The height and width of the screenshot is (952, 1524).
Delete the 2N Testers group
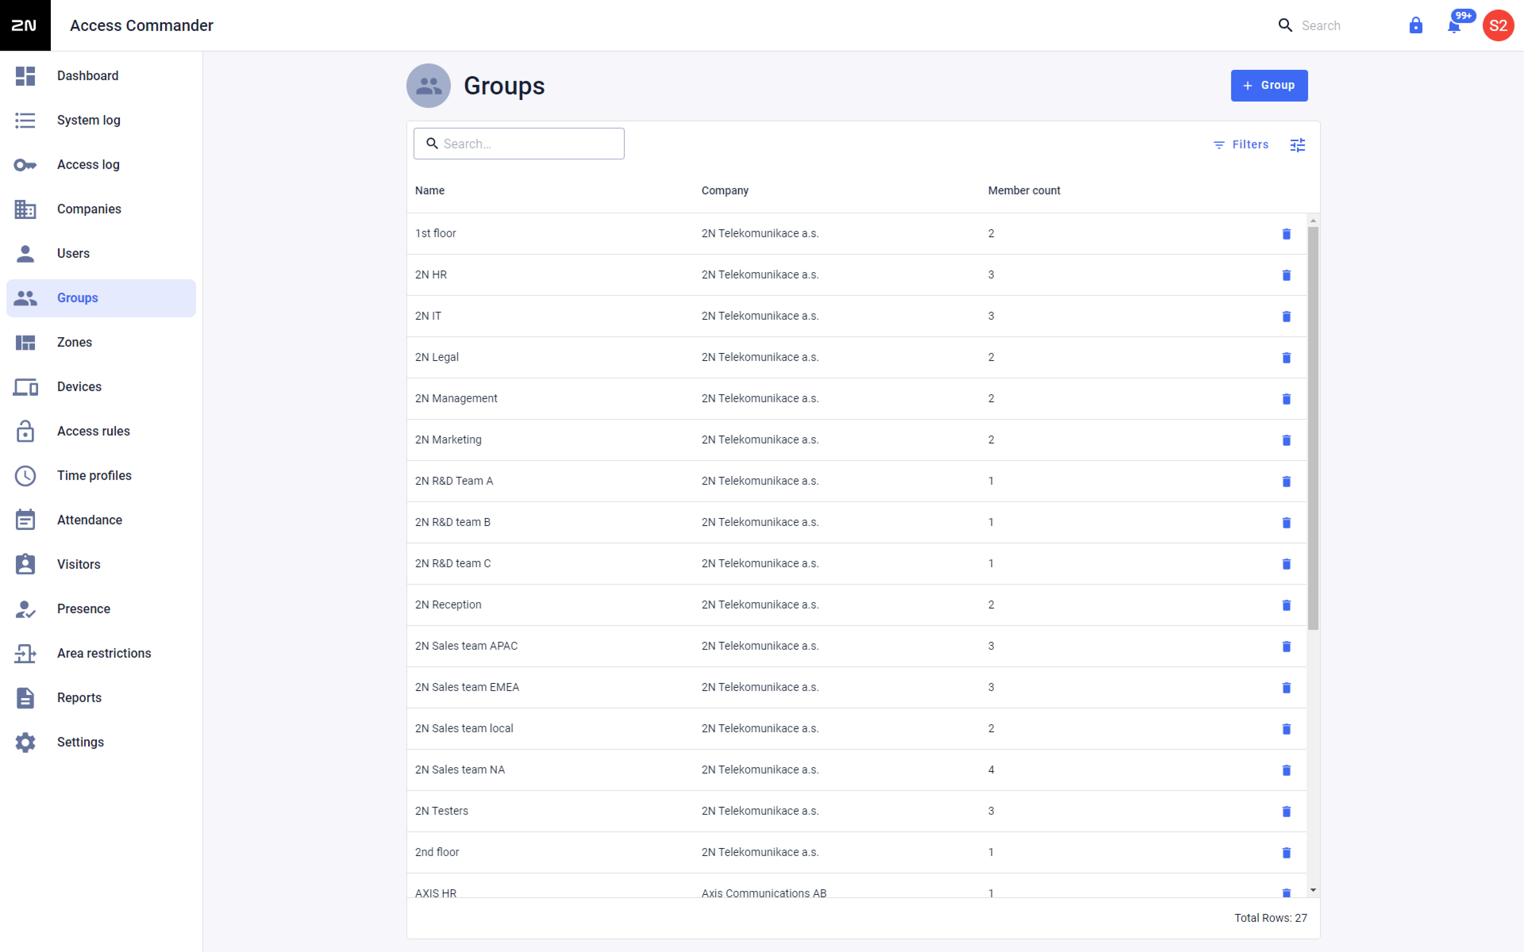1287,811
